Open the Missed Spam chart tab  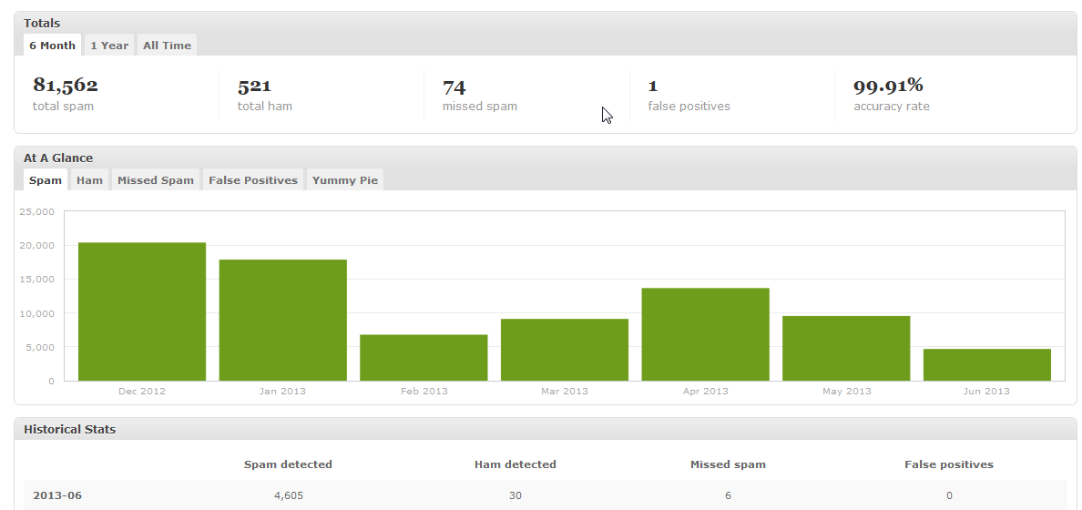(x=155, y=180)
